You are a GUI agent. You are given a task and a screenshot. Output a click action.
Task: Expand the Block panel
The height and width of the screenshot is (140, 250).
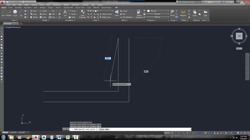click(x=124, y=20)
